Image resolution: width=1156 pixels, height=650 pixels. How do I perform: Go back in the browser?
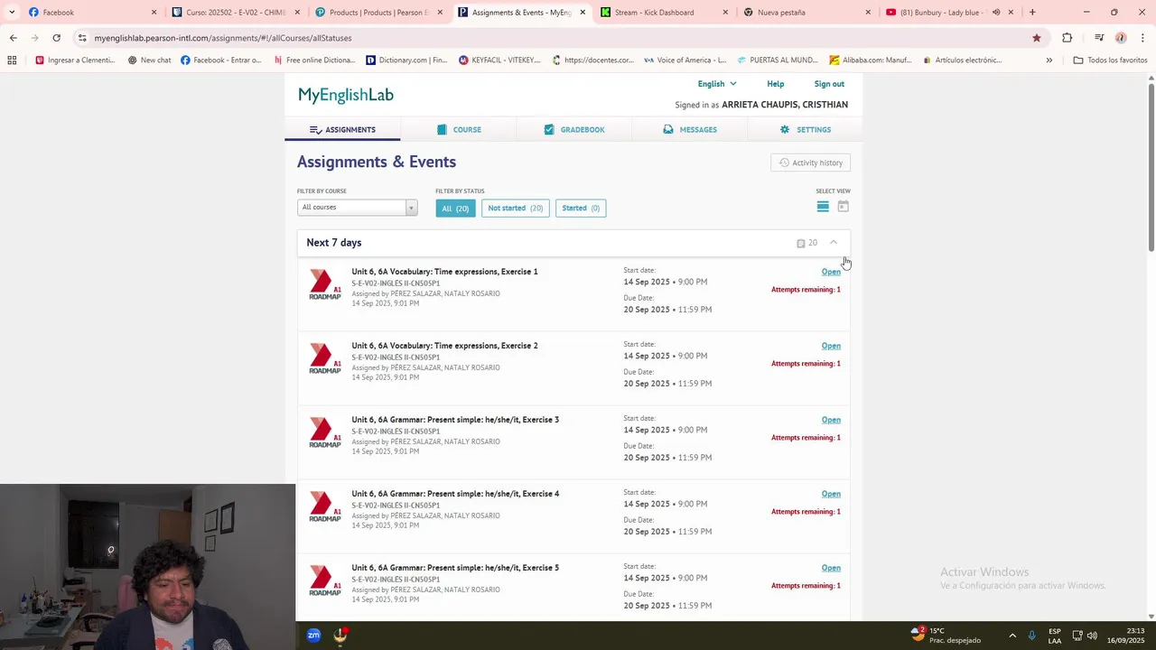pos(13,38)
